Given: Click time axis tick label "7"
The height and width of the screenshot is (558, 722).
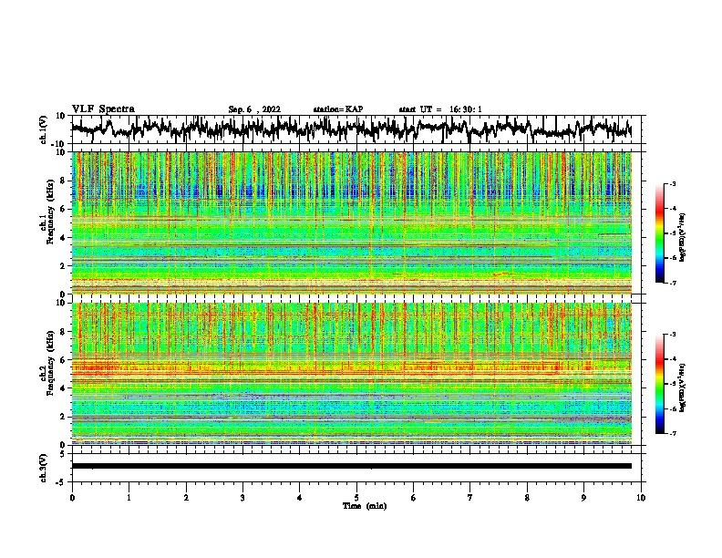Looking at the screenshot, I should coord(470,498).
